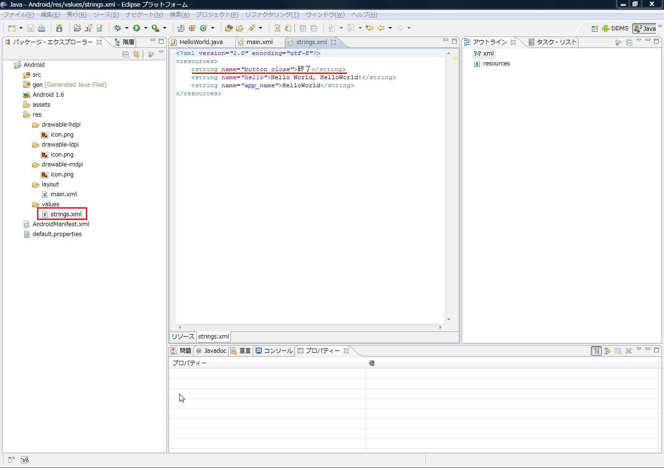Switch to the Java perspective

point(645,28)
